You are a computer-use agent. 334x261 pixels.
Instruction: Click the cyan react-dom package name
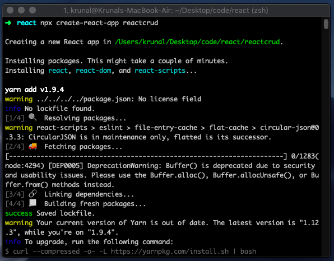[x=94, y=71]
